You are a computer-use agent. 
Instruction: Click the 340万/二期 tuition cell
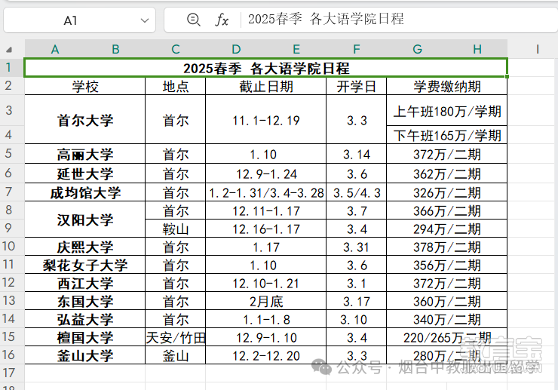(x=447, y=319)
